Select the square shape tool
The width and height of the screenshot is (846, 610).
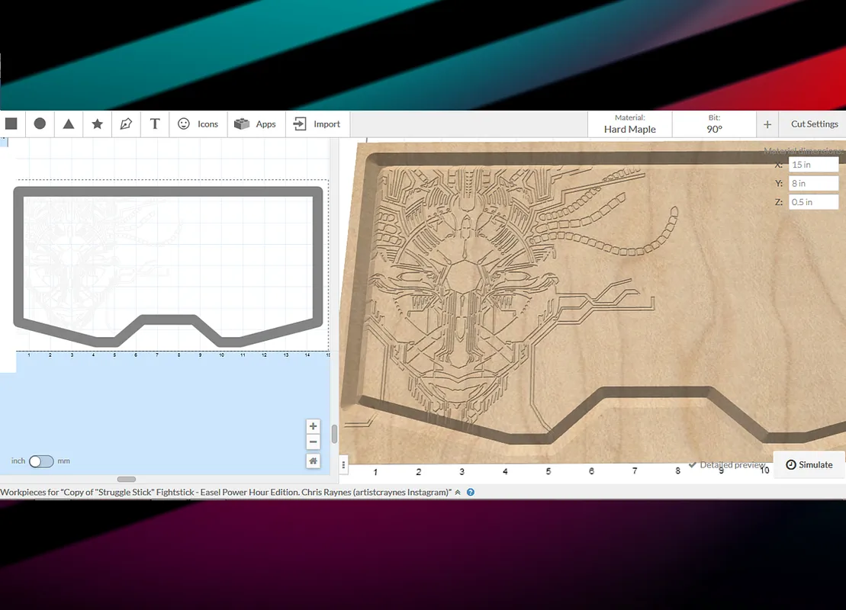[x=11, y=124]
